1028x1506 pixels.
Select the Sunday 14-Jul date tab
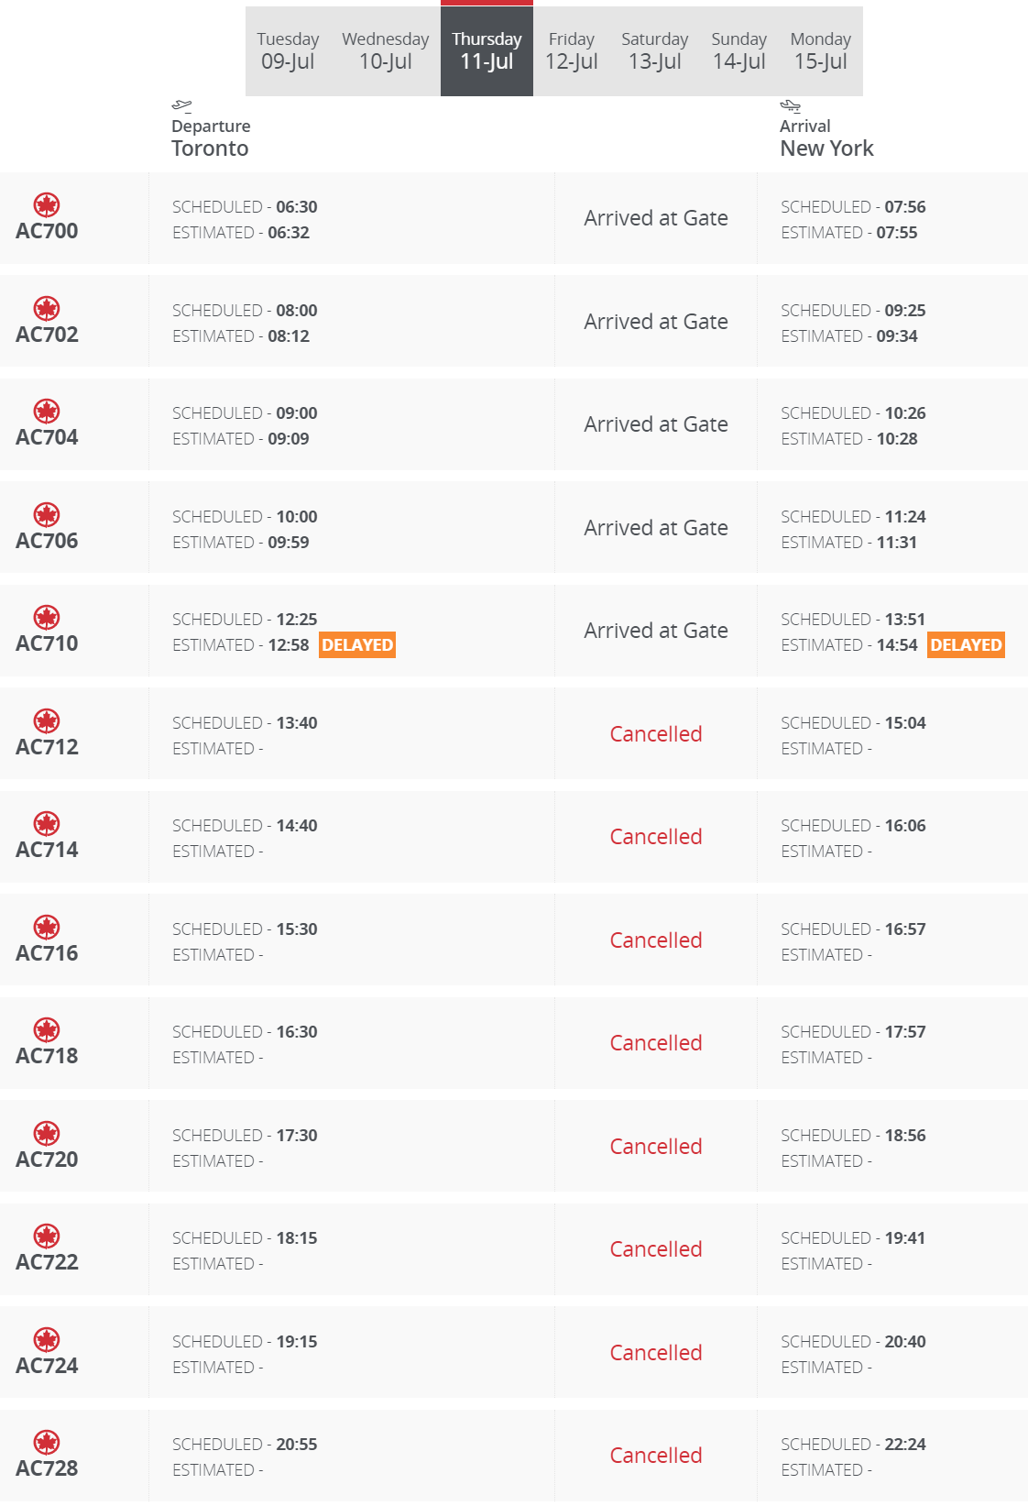(739, 51)
